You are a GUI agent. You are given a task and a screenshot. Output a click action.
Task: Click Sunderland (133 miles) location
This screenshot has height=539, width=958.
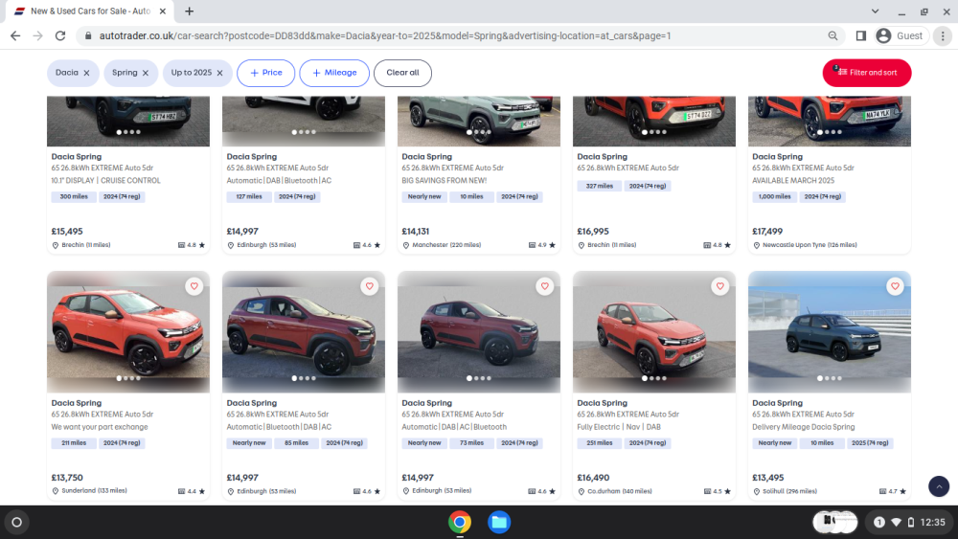(94, 491)
